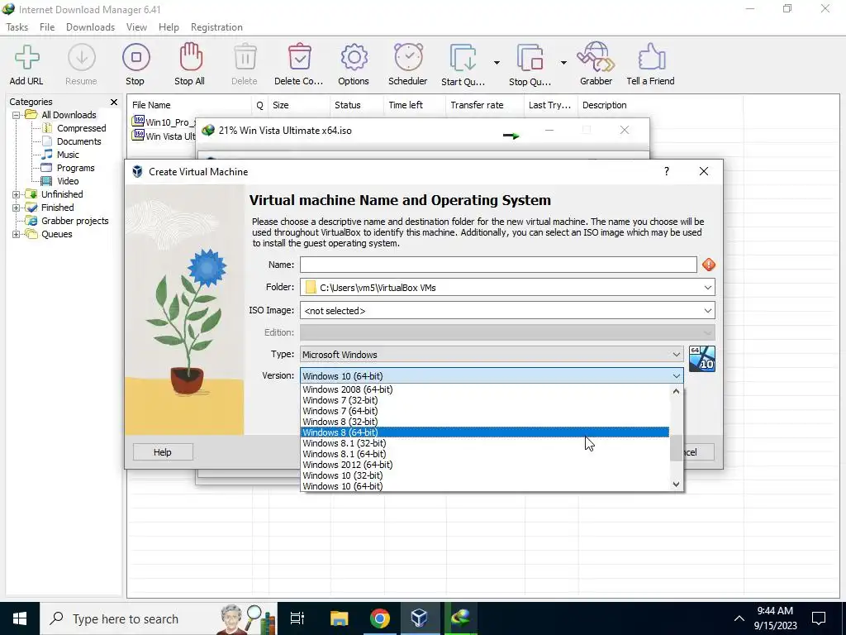
Task: Open the notifications action center icon
Action: point(819,618)
